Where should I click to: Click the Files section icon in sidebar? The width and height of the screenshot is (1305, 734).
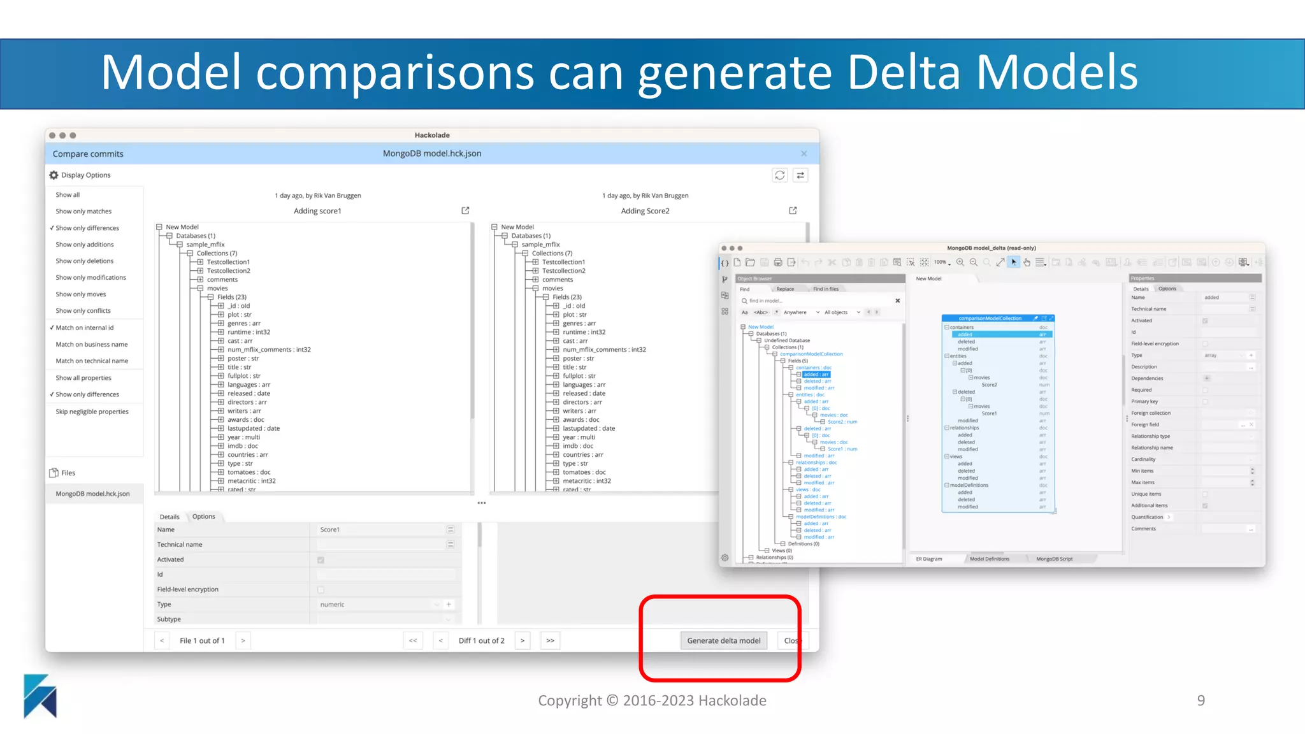(54, 473)
